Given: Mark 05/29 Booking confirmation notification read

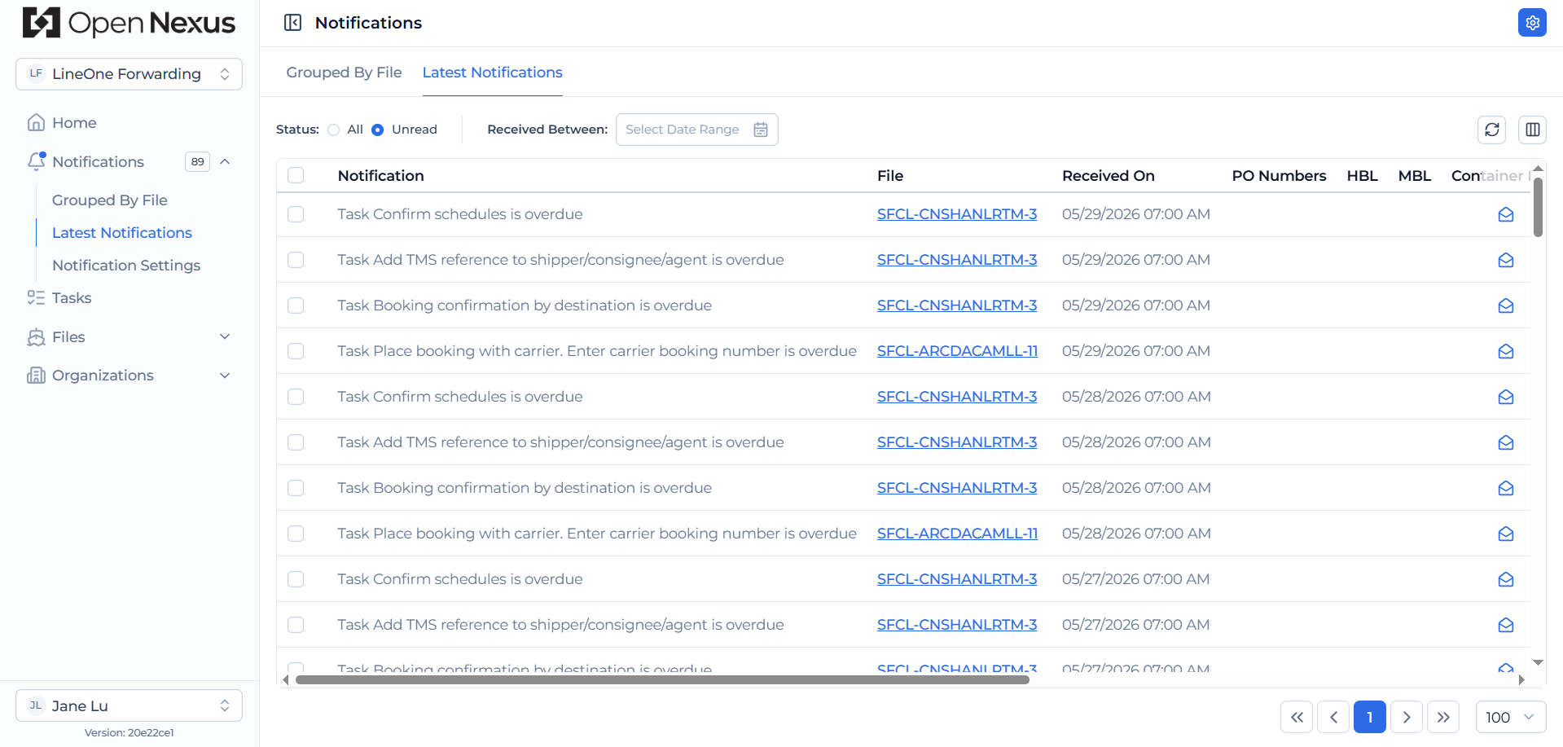Looking at the screenshot, I should 1505,305.
